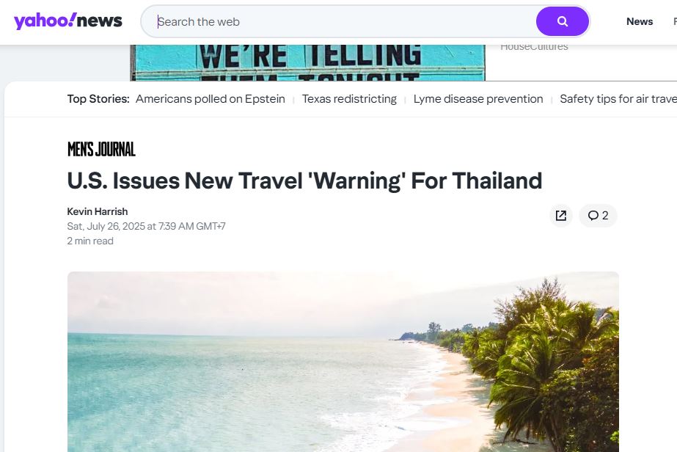Open the comments bubble showing 2
Image resolution: width=677 pixels, height=452 pixels.
598,216
